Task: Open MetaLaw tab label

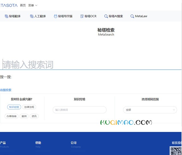Action: pos(141,16)
